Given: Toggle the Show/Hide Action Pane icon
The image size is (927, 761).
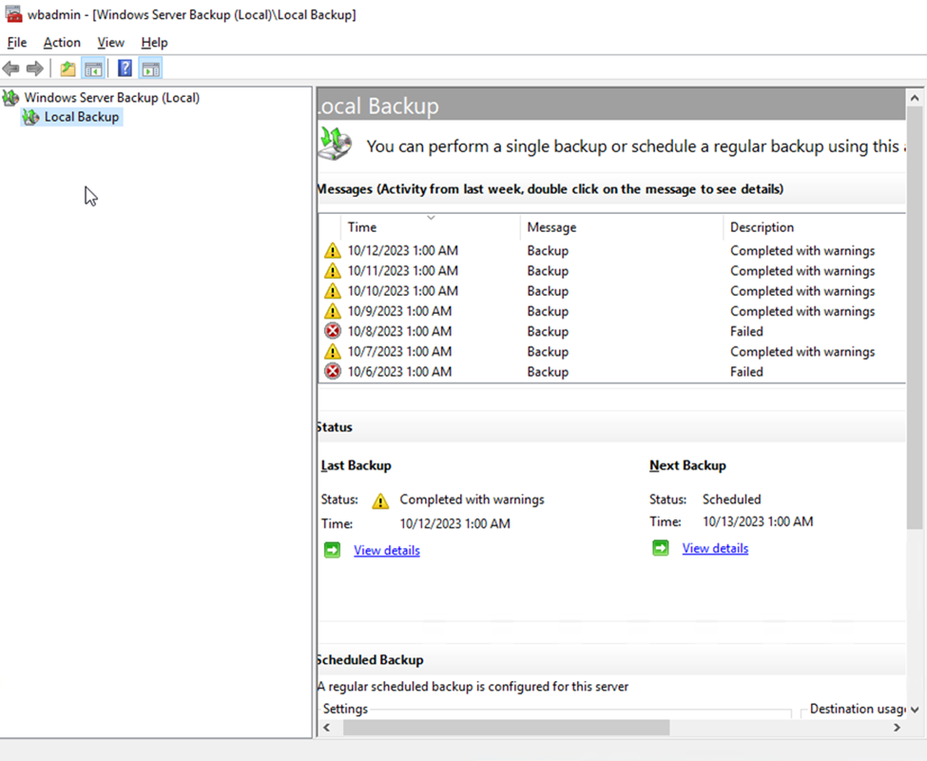Looking at the screenshot, I should tap(151, 68).
